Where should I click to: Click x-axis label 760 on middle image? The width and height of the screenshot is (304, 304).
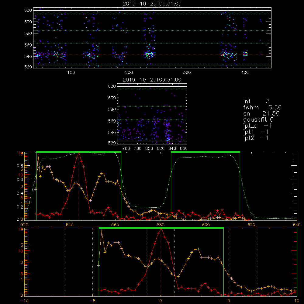[x=126, y=149]
